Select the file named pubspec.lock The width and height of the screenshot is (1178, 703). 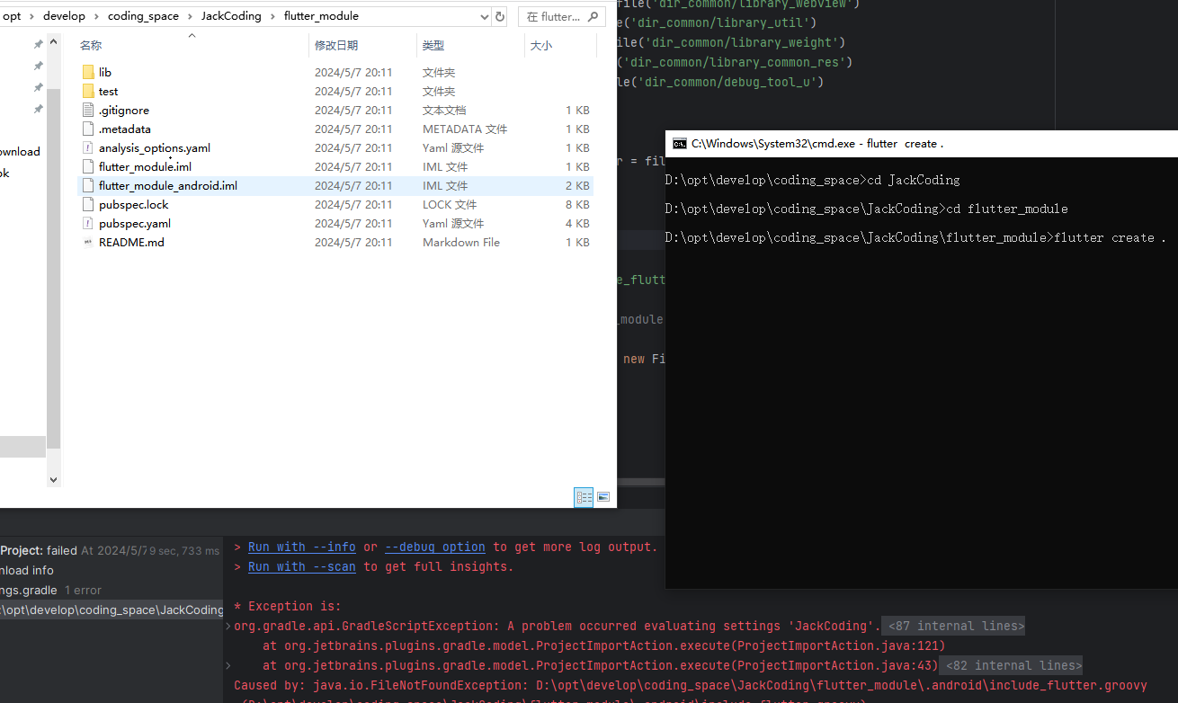coord(134,204)
